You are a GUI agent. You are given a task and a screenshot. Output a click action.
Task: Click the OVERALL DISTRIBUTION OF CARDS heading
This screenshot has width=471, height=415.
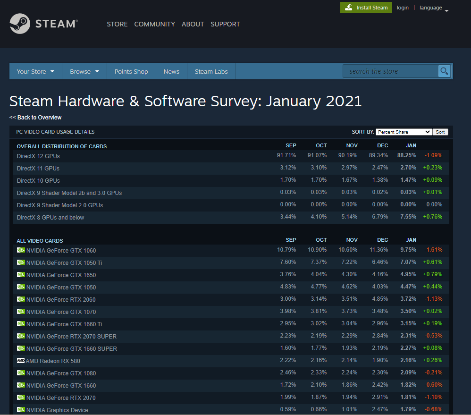(x=61, y=146)
